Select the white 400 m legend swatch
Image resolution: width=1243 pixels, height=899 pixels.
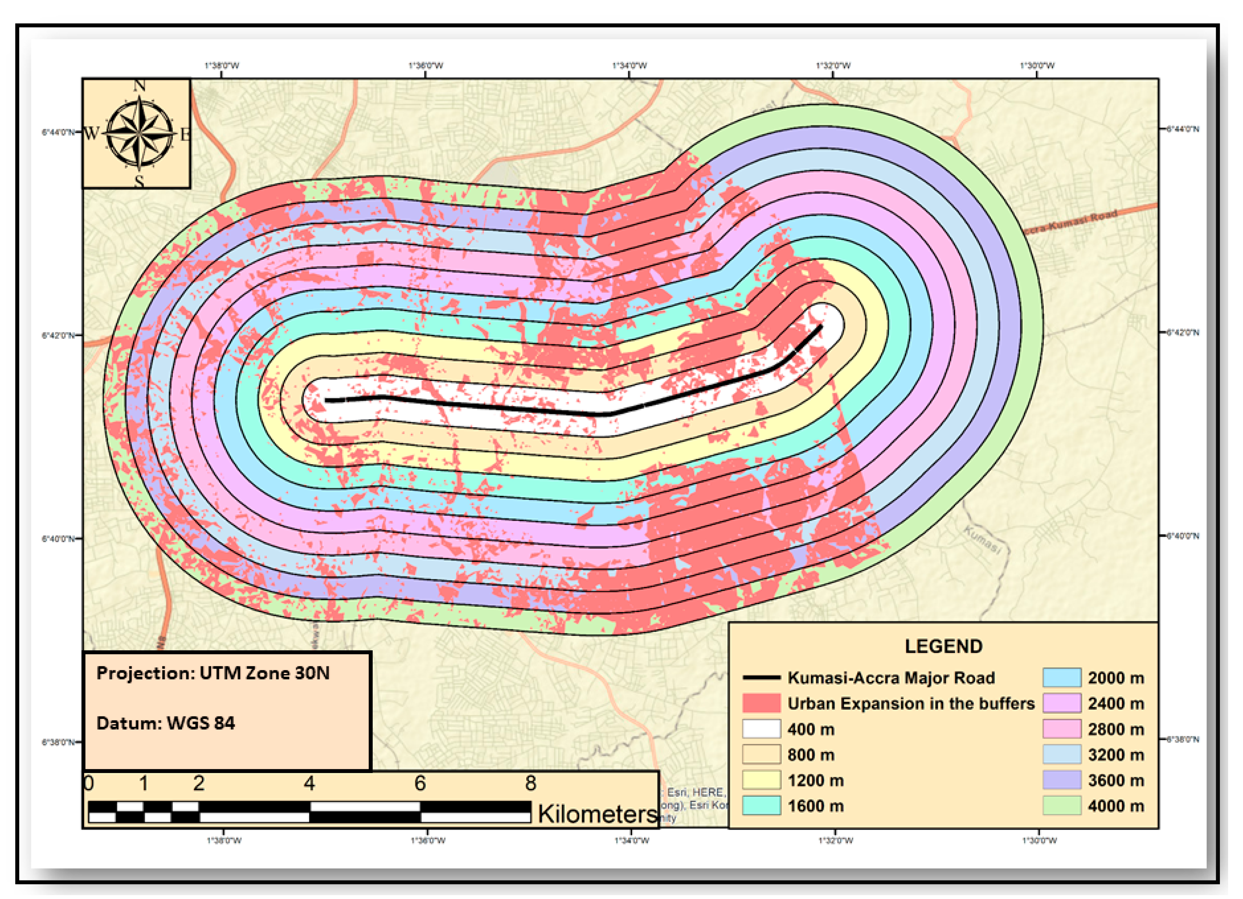pyautogui.click(x=762, y=730)
